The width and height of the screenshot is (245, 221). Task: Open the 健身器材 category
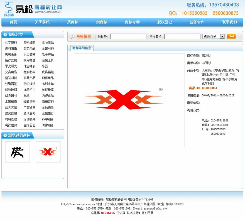click(x=11, y=95)
